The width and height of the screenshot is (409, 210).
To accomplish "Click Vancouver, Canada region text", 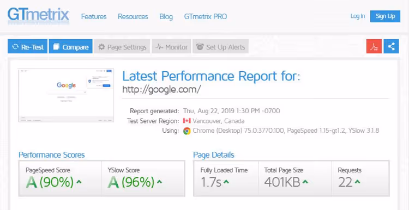I will [x=219, y=121].
